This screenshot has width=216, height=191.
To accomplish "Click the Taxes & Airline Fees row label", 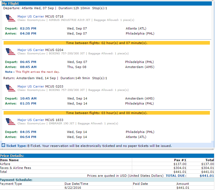I will (x=16, y=168).
